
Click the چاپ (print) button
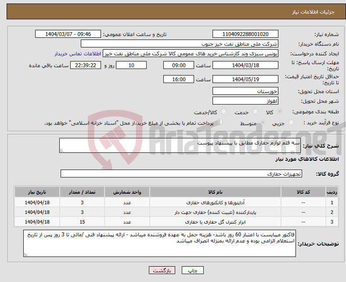[192, 270]
